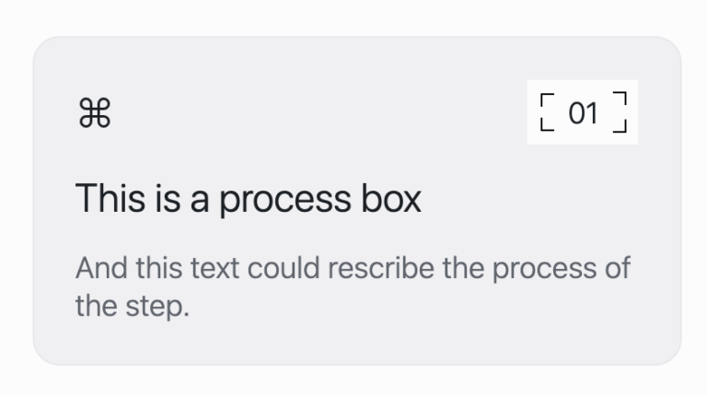Click the bottom-right bracket corner of badge
The width and height of the screenshot is (707, 395).
click(620, 126)
